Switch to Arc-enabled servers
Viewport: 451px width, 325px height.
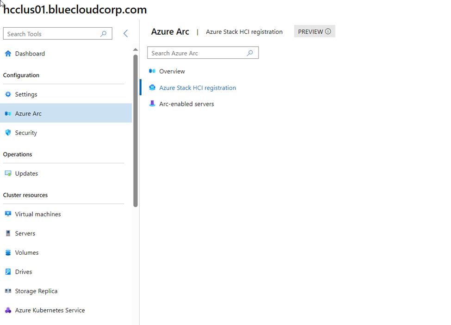pos(187,104)
